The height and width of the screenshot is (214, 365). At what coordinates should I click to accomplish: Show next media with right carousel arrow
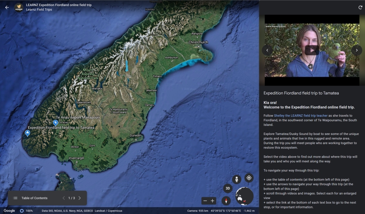356,50
